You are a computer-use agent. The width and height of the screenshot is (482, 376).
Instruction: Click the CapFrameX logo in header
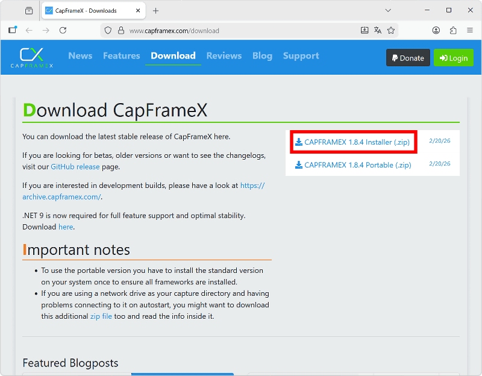tap(31, 57)
